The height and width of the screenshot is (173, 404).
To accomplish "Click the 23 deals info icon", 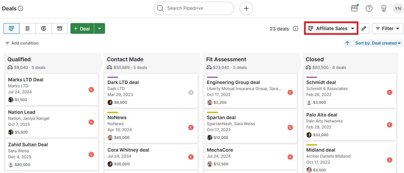I will pos(296,28).
